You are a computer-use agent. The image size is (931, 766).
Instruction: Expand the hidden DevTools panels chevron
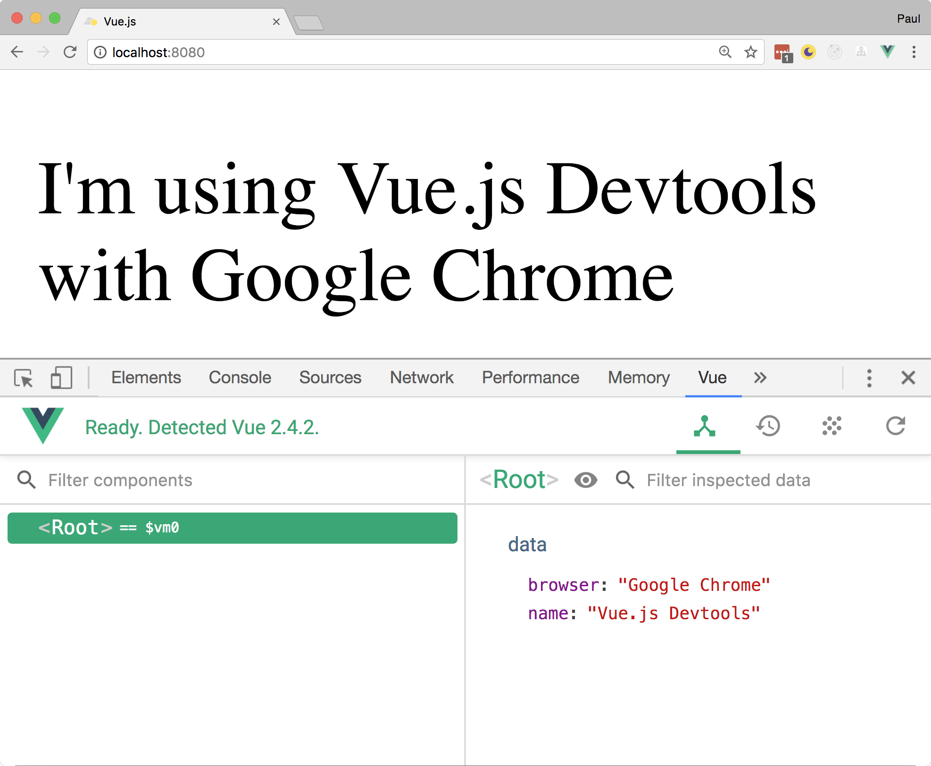click(x=760, y=378)
